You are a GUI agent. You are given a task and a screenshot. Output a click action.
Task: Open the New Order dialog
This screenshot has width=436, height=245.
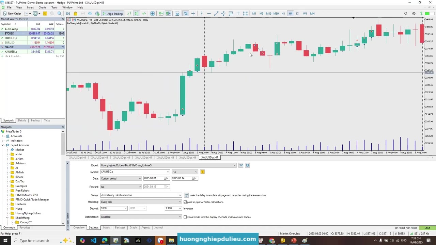(x=12, y=14)
